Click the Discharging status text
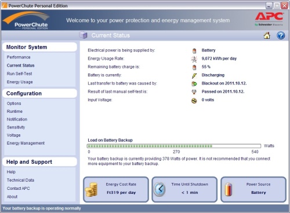The image size is (290, 213). tap(213, 75)
